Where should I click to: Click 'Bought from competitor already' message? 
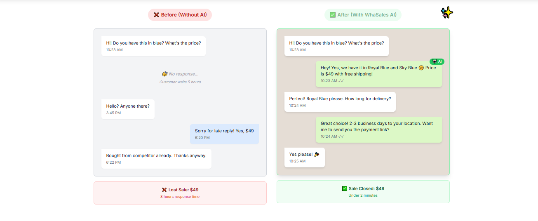(156, 159)
